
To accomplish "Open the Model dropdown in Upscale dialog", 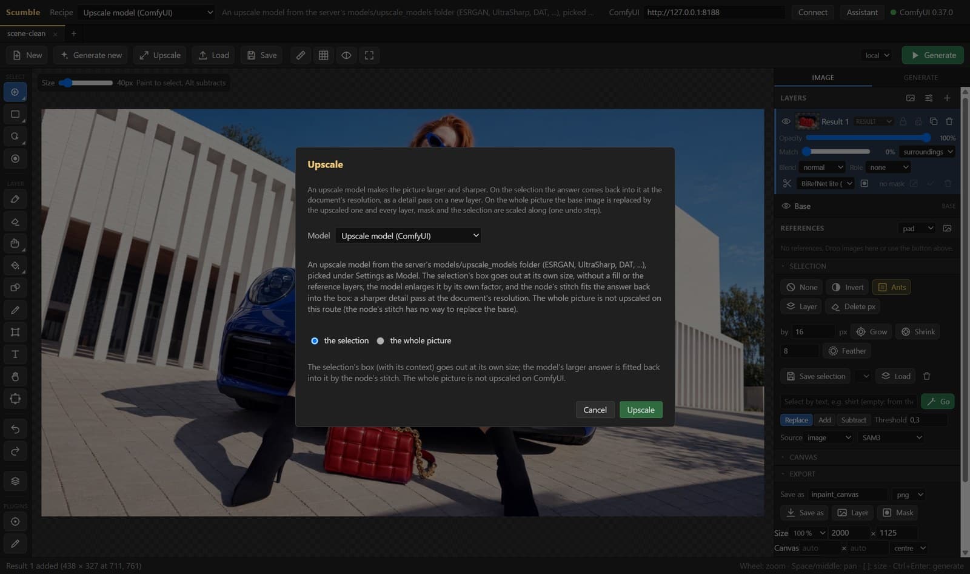I will click(408, 235).
